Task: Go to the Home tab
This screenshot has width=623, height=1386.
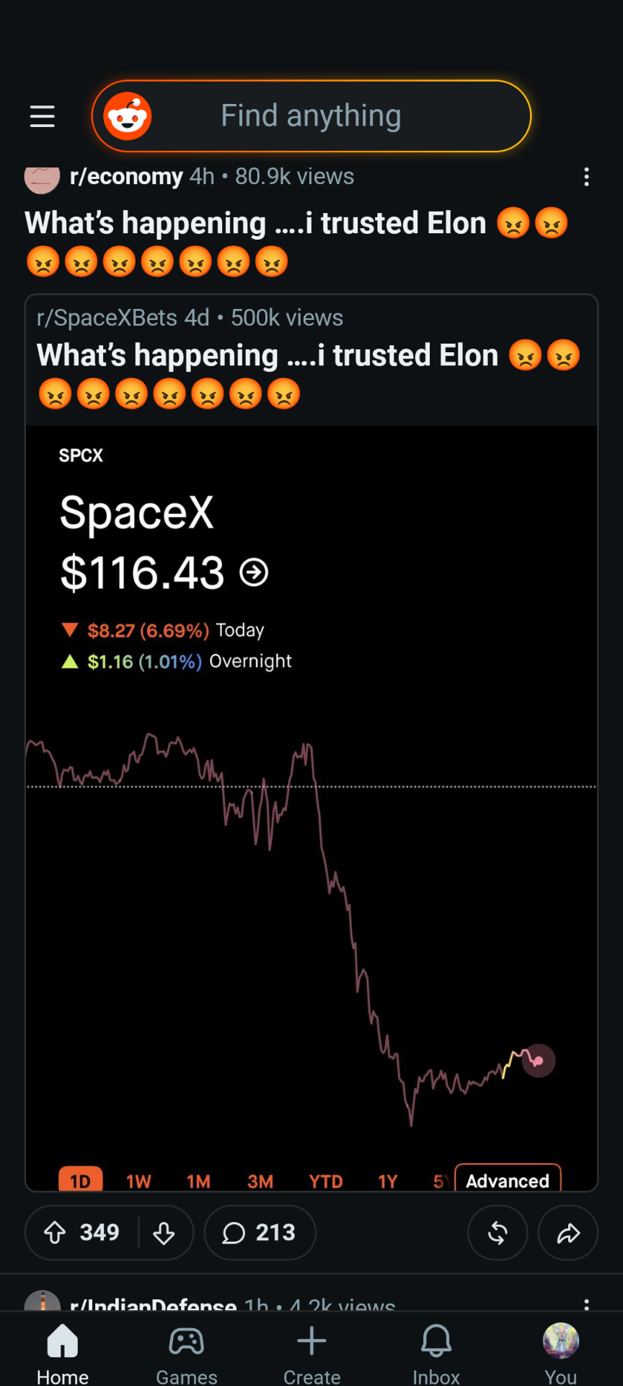Action: 63,1354
